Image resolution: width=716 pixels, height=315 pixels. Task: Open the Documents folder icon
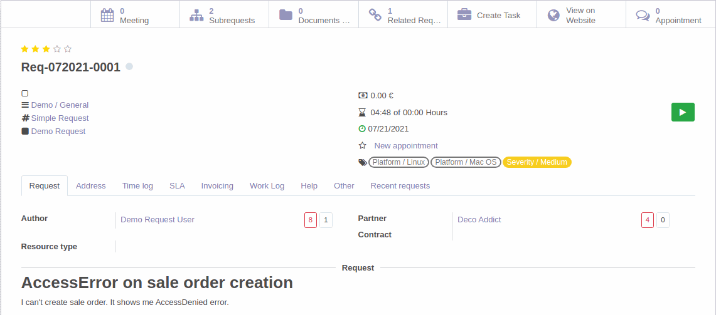point(286,15)
